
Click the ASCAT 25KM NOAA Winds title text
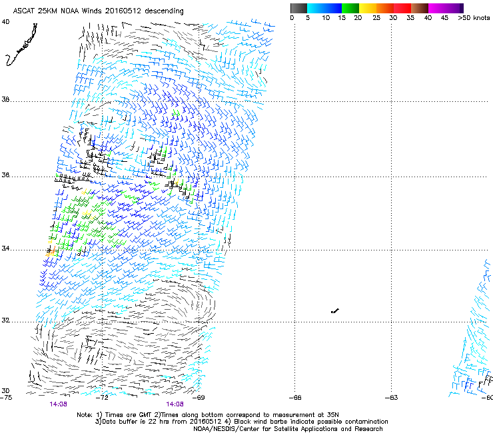[x=98, y=11]
